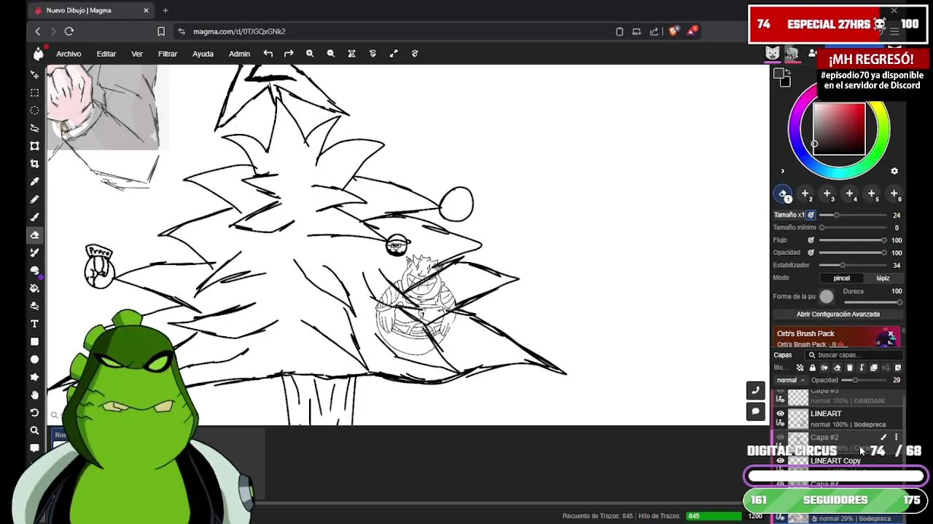Click the delete layer trash icon
Image resolution: width=933 pixels, height=524 pixels.
pos(849,368)
